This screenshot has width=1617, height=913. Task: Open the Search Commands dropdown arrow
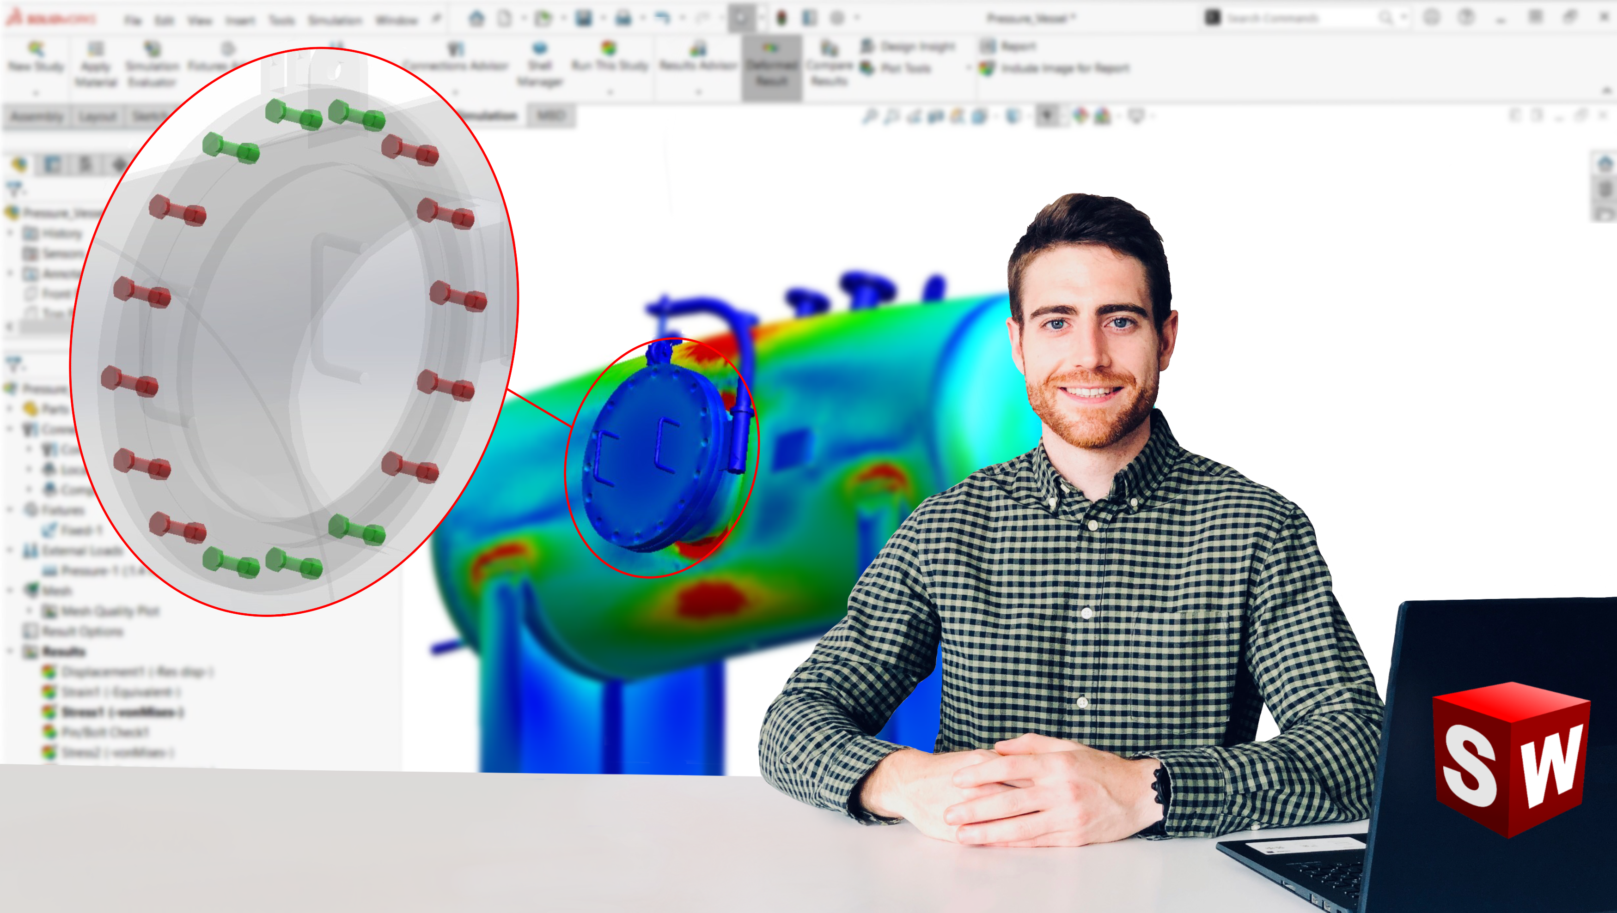tap(1403, 18)
